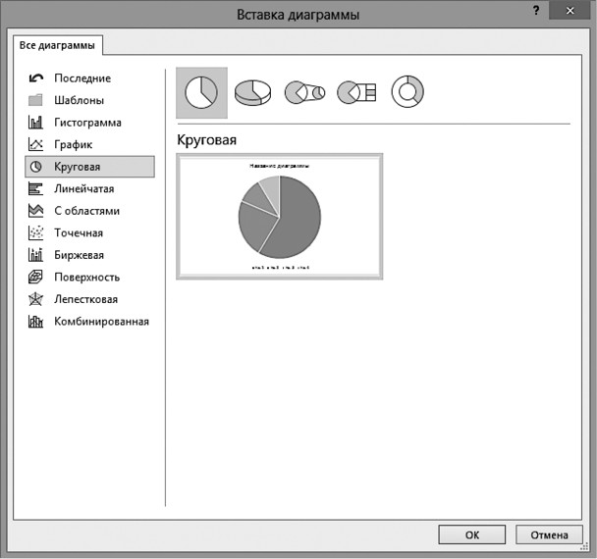Open the Шаблоны templates category
The image size is (597, 559).
coord(79,100)
